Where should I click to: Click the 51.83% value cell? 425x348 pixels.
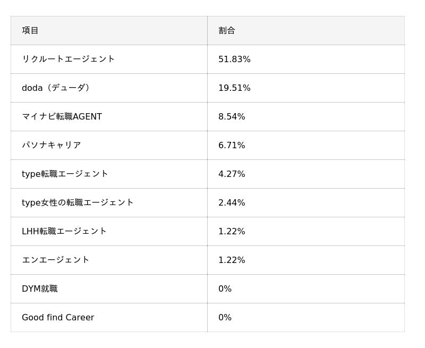tap(234, 59)
